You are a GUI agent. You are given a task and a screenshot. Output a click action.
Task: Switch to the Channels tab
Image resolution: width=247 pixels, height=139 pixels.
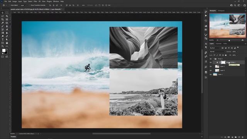tap(218, 44)
